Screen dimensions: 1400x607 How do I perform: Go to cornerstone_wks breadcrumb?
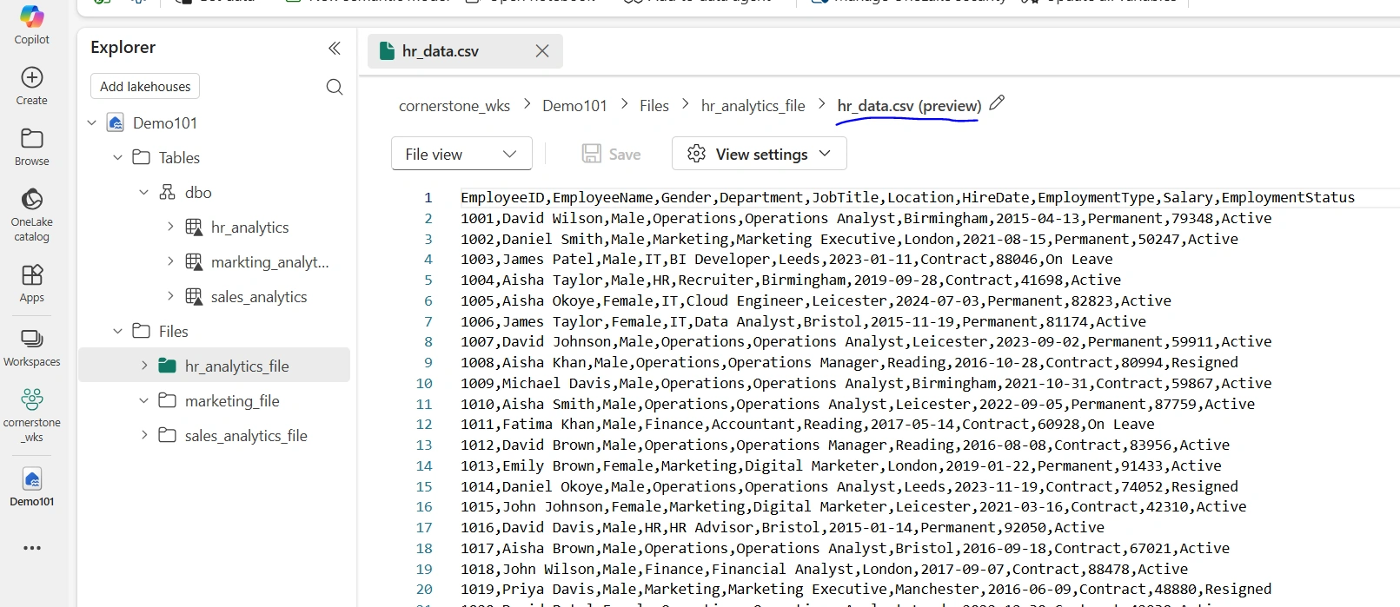455,106
